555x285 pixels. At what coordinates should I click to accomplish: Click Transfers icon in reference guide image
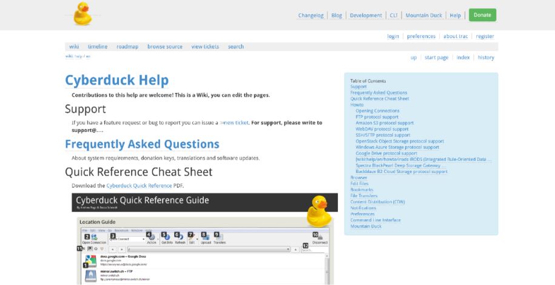click(220, 237)
